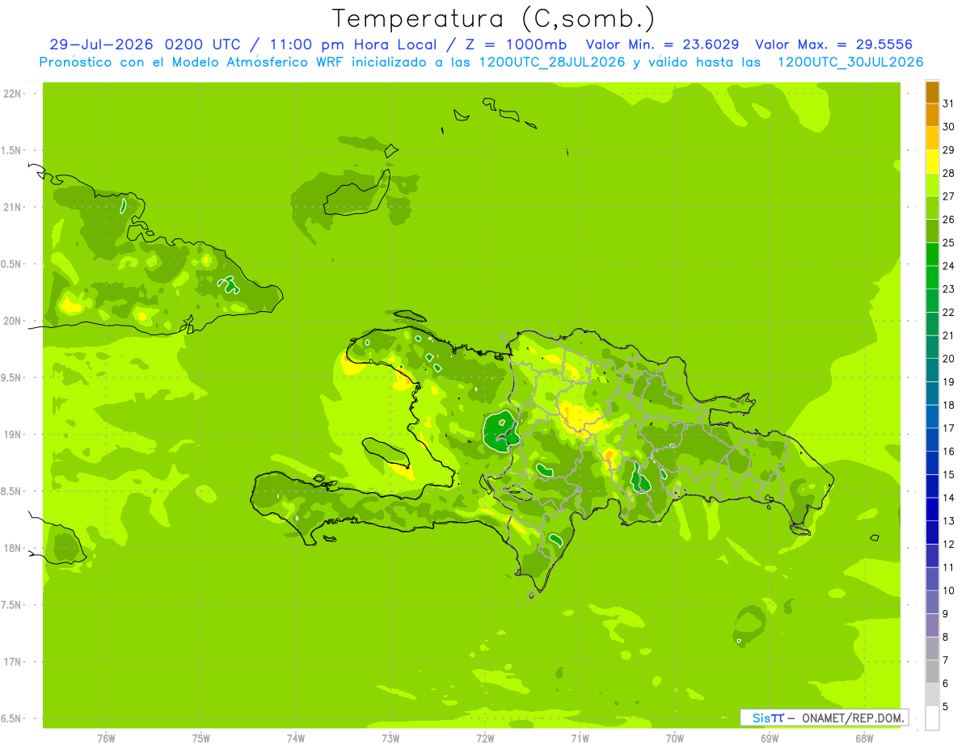This screenshot has width=970, height=749.
Task: Click the '74W' longitude axis label
Action: pos(296,738)
